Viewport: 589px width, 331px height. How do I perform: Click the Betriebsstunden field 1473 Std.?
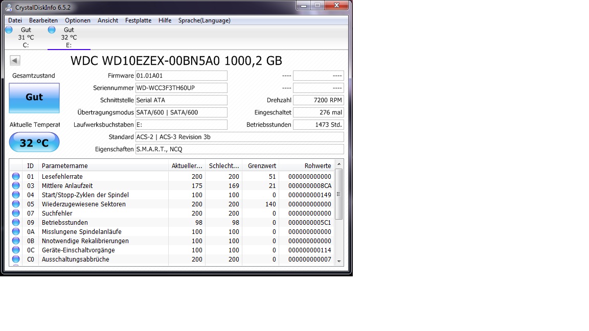[x=319, y=125]
